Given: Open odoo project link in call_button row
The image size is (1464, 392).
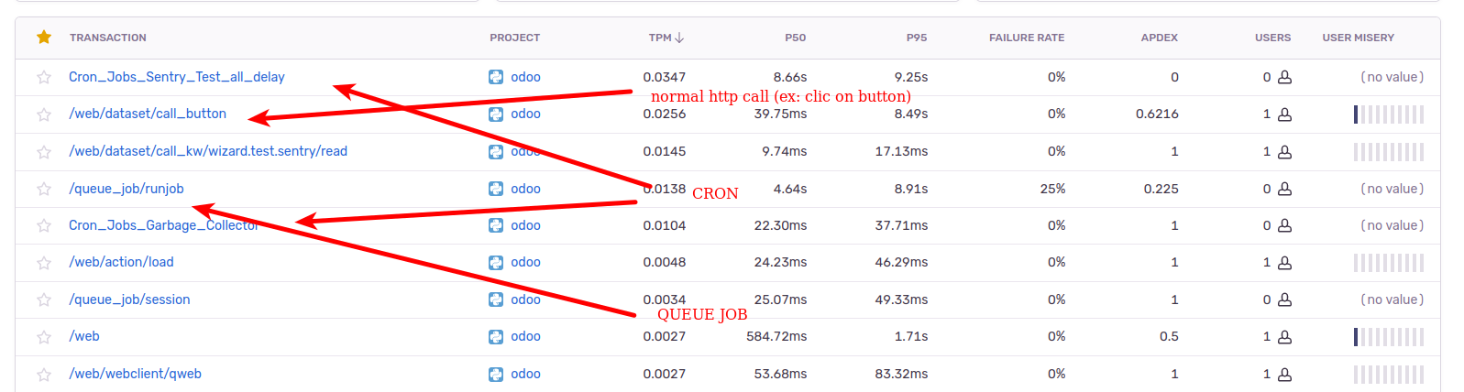Looking at the screenshot, I should point(525,114).
